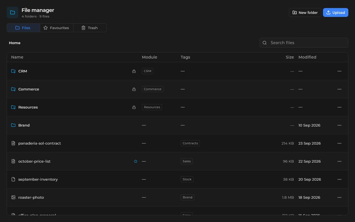355x222 pixels.
Task: Click the roaster-photo image file icon
Action: tap(13, 197)
